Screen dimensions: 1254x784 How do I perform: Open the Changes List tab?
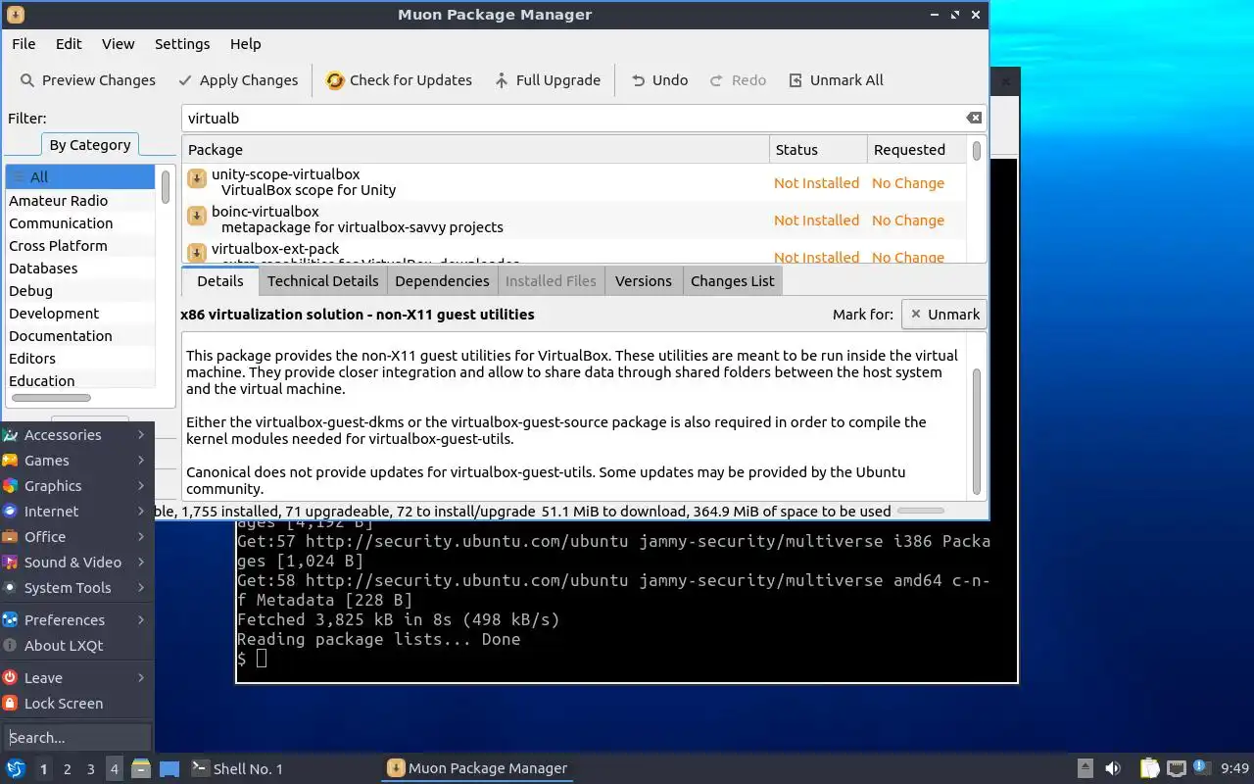click(x=732, y=280)
